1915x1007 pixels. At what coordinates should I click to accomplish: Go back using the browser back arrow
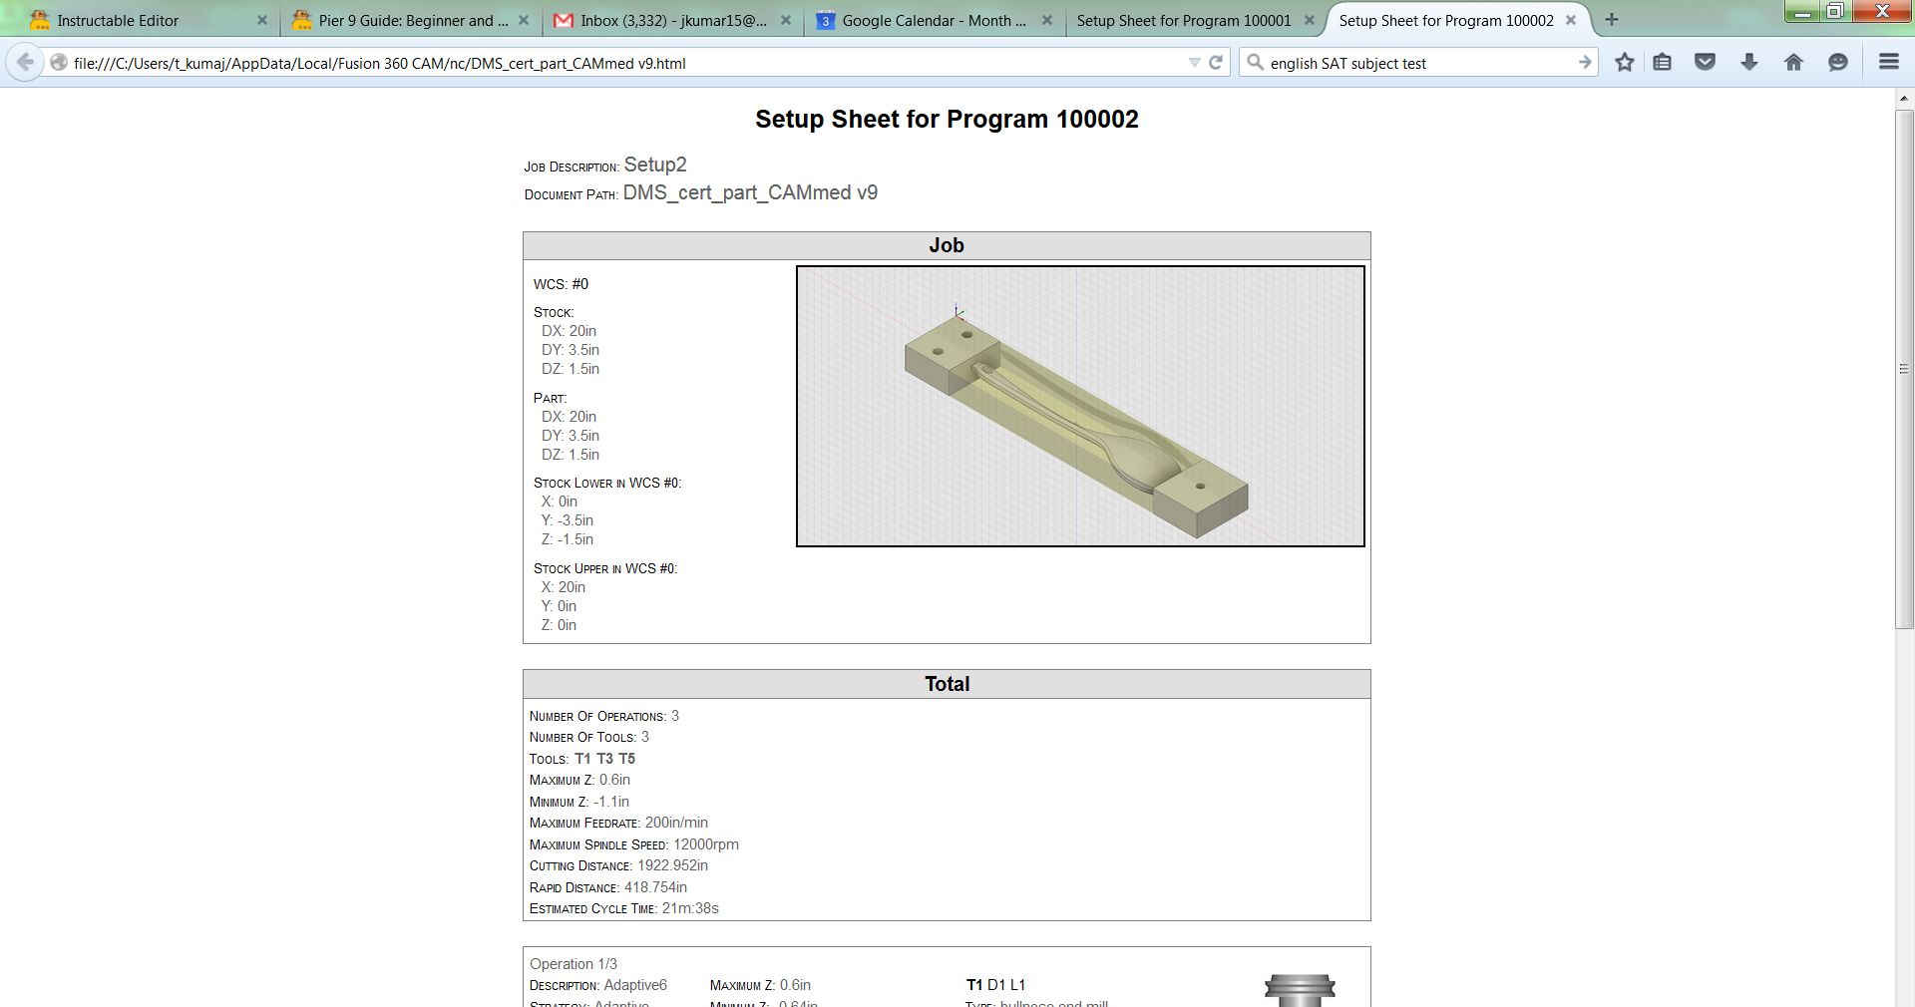tap(25, 62)
